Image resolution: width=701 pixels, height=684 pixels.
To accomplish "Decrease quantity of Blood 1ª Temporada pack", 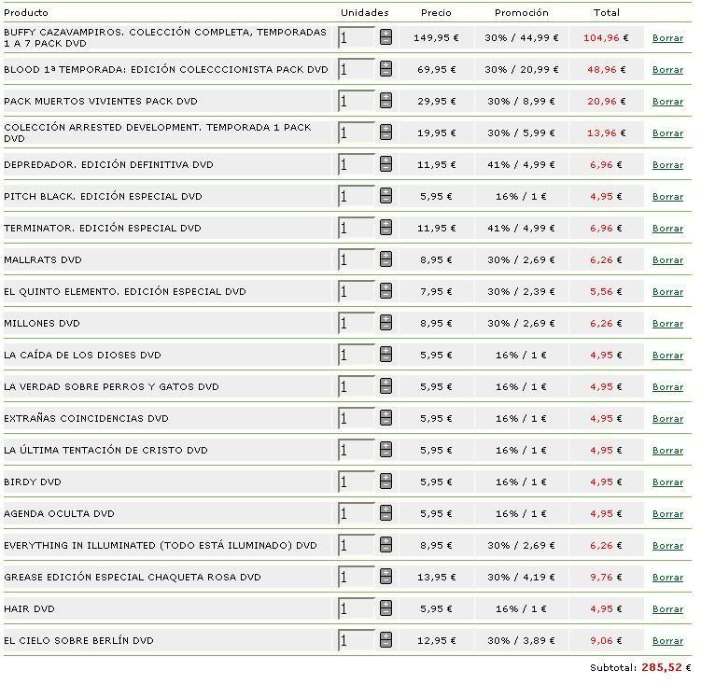I will coord(386,74).
